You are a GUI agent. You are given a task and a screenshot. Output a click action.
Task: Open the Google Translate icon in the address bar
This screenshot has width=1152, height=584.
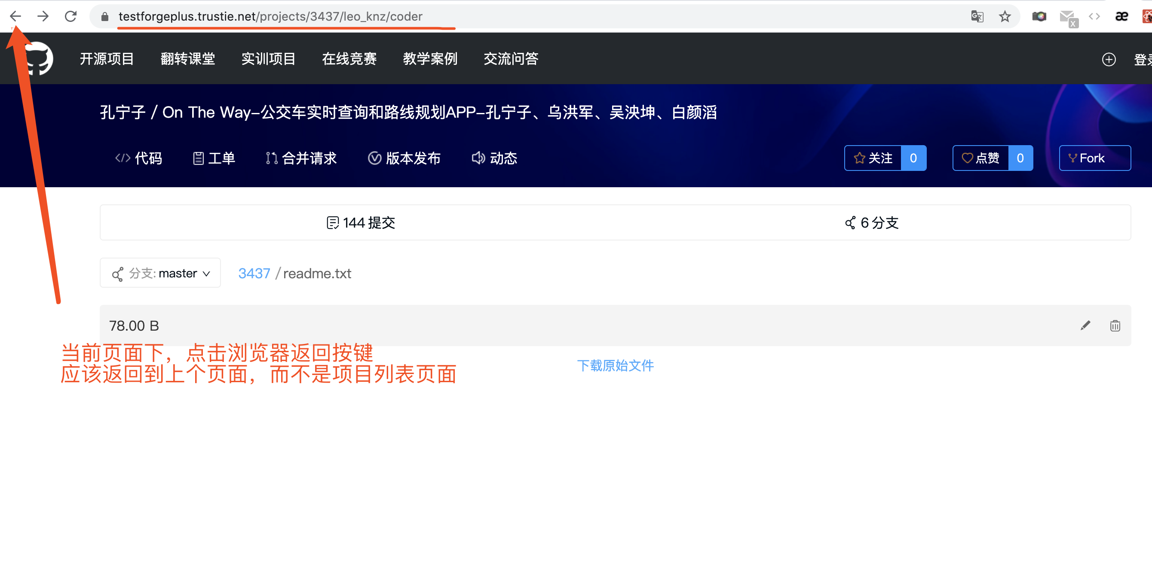977,17
